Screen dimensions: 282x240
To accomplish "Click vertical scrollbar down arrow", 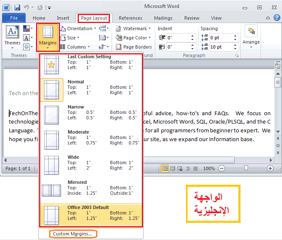I will click(278, 132).
